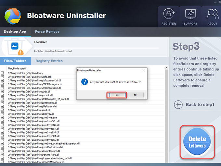Open the About people icon

(x=213, y=14)
